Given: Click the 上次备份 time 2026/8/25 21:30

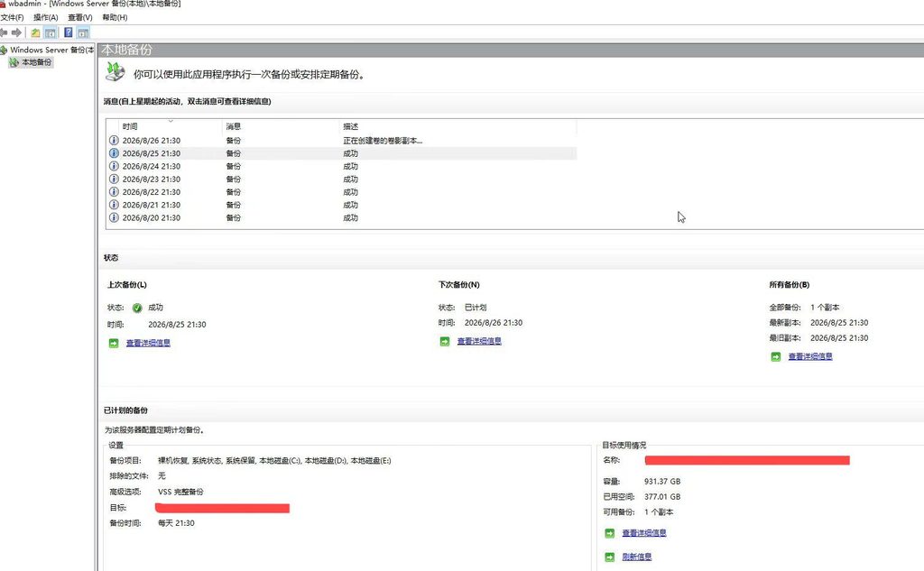Looking at the screenshot, I should coord(178,325).
